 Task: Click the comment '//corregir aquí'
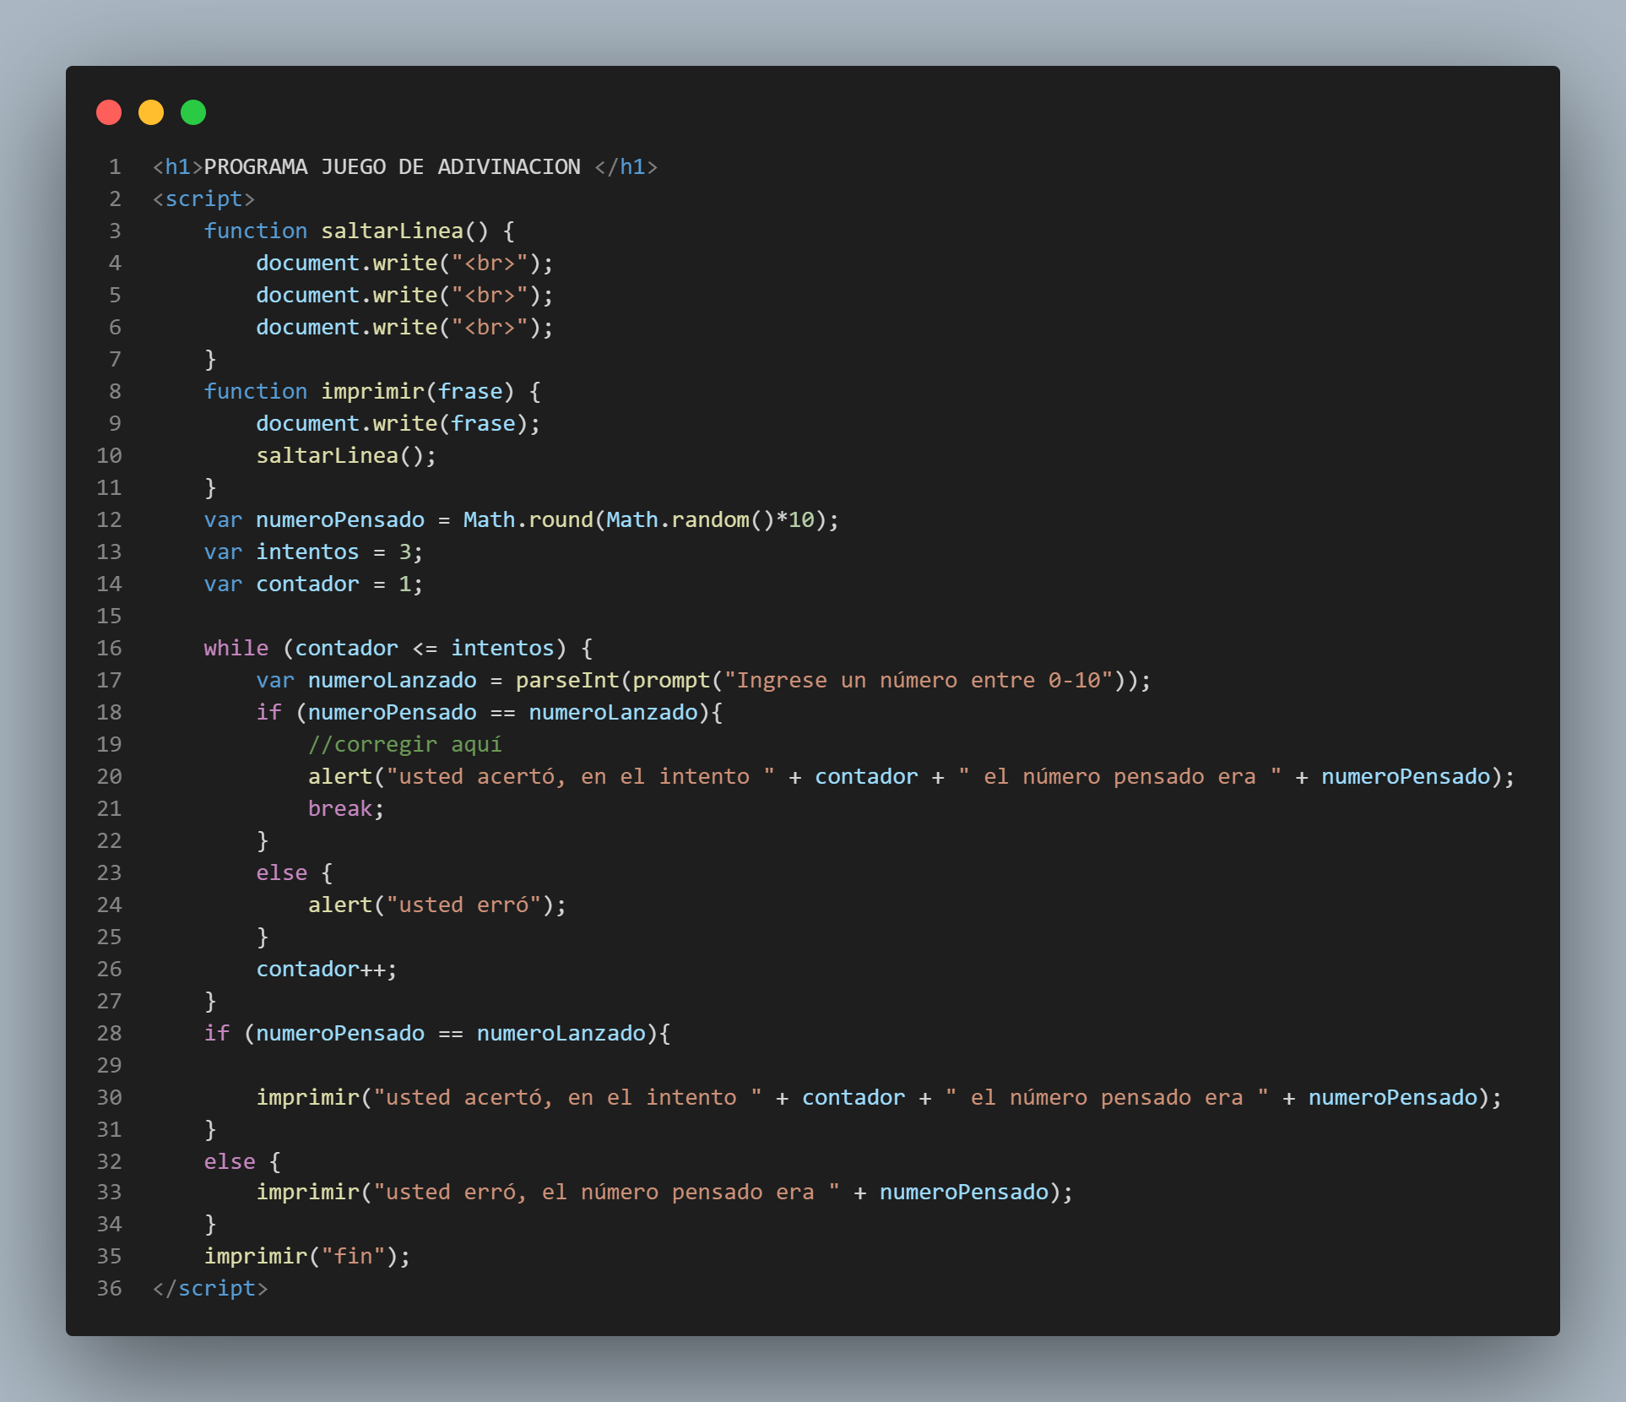coord(405,744)
